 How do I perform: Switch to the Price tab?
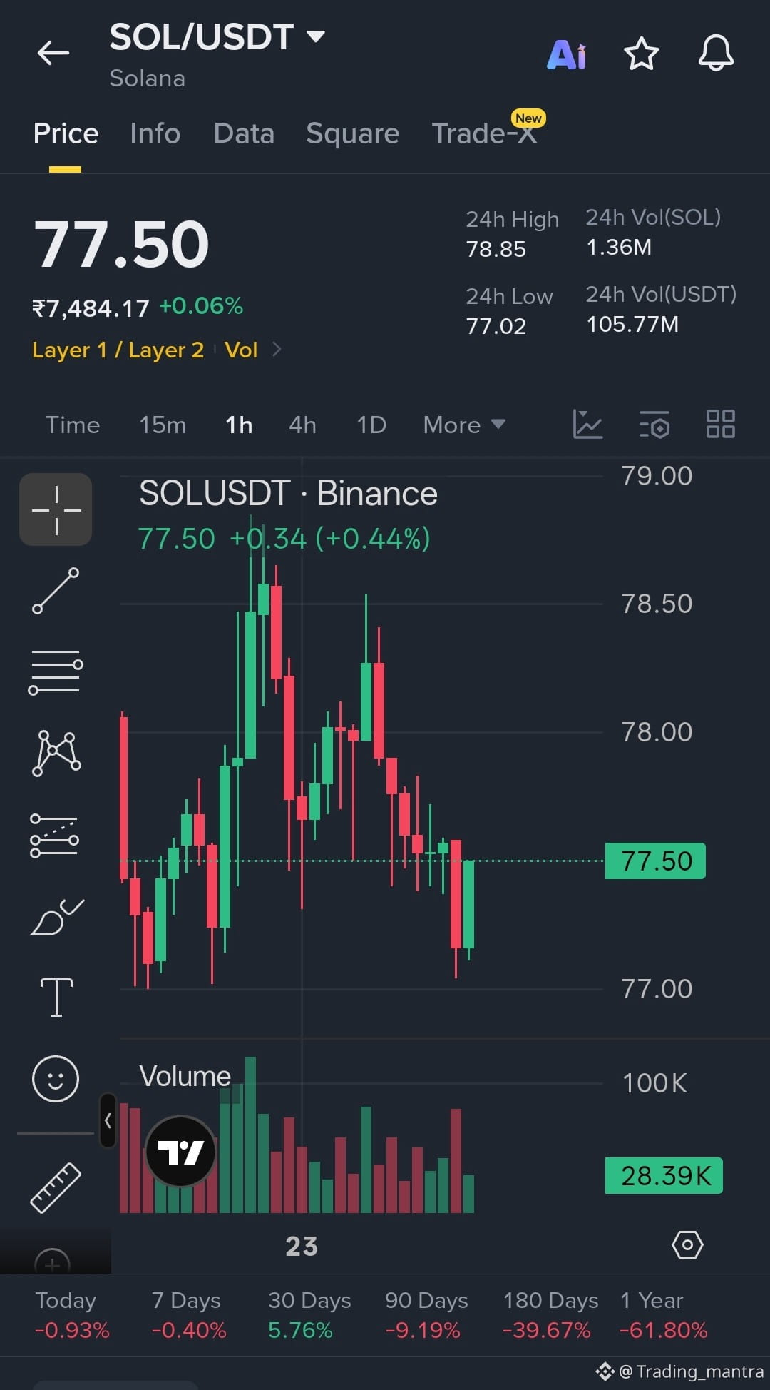pyautogui.click(x=66, y=133)
